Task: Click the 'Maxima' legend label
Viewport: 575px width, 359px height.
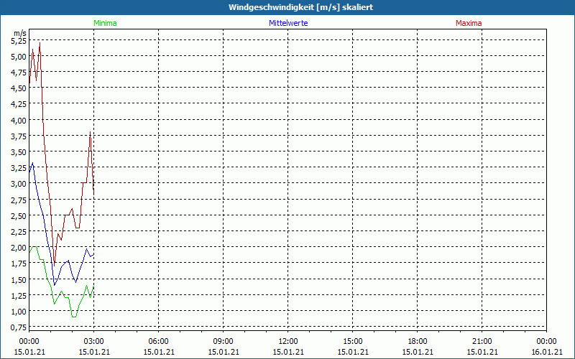Action: [x=469, y=23]
